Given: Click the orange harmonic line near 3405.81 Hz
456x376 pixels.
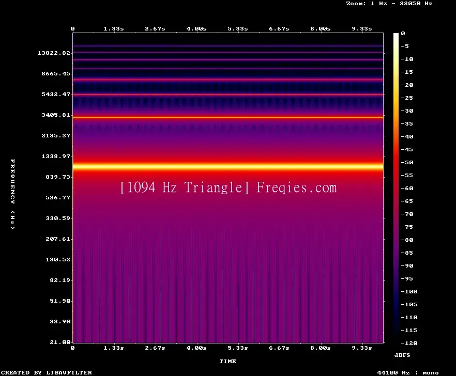Looking at the screenshot, I should pos(228,117).
